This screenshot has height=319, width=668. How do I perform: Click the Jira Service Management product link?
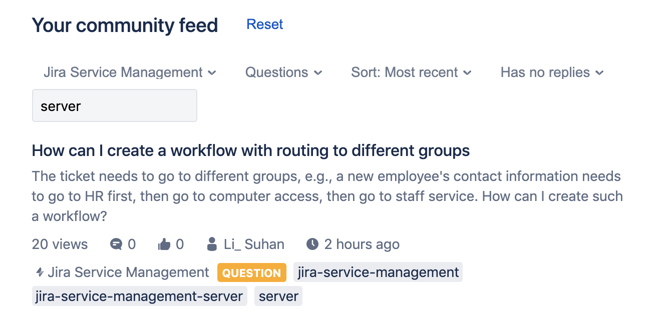pyautogui.click(x=128, y=272)
